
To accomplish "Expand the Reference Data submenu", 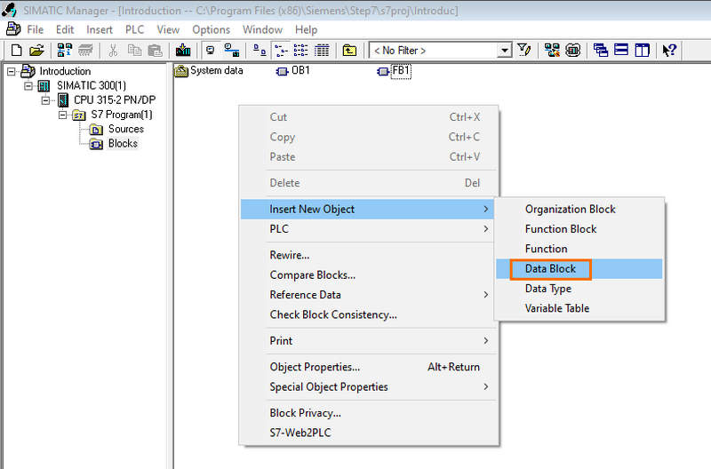I will [x=367, y=295].
